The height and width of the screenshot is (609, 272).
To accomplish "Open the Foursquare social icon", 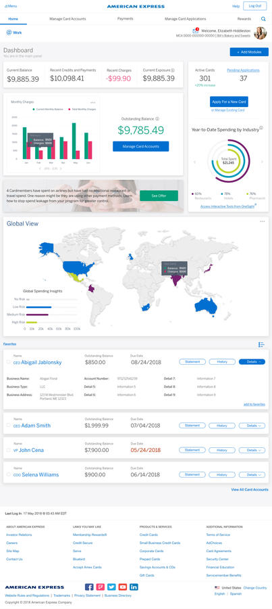I will (100, 587).
